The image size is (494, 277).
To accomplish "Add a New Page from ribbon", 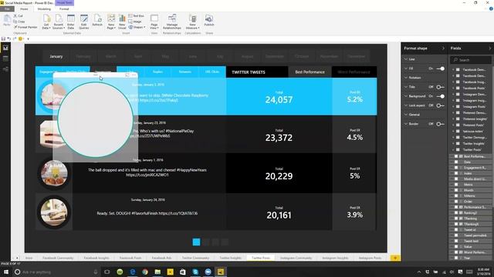I will [x=111, y=22].
